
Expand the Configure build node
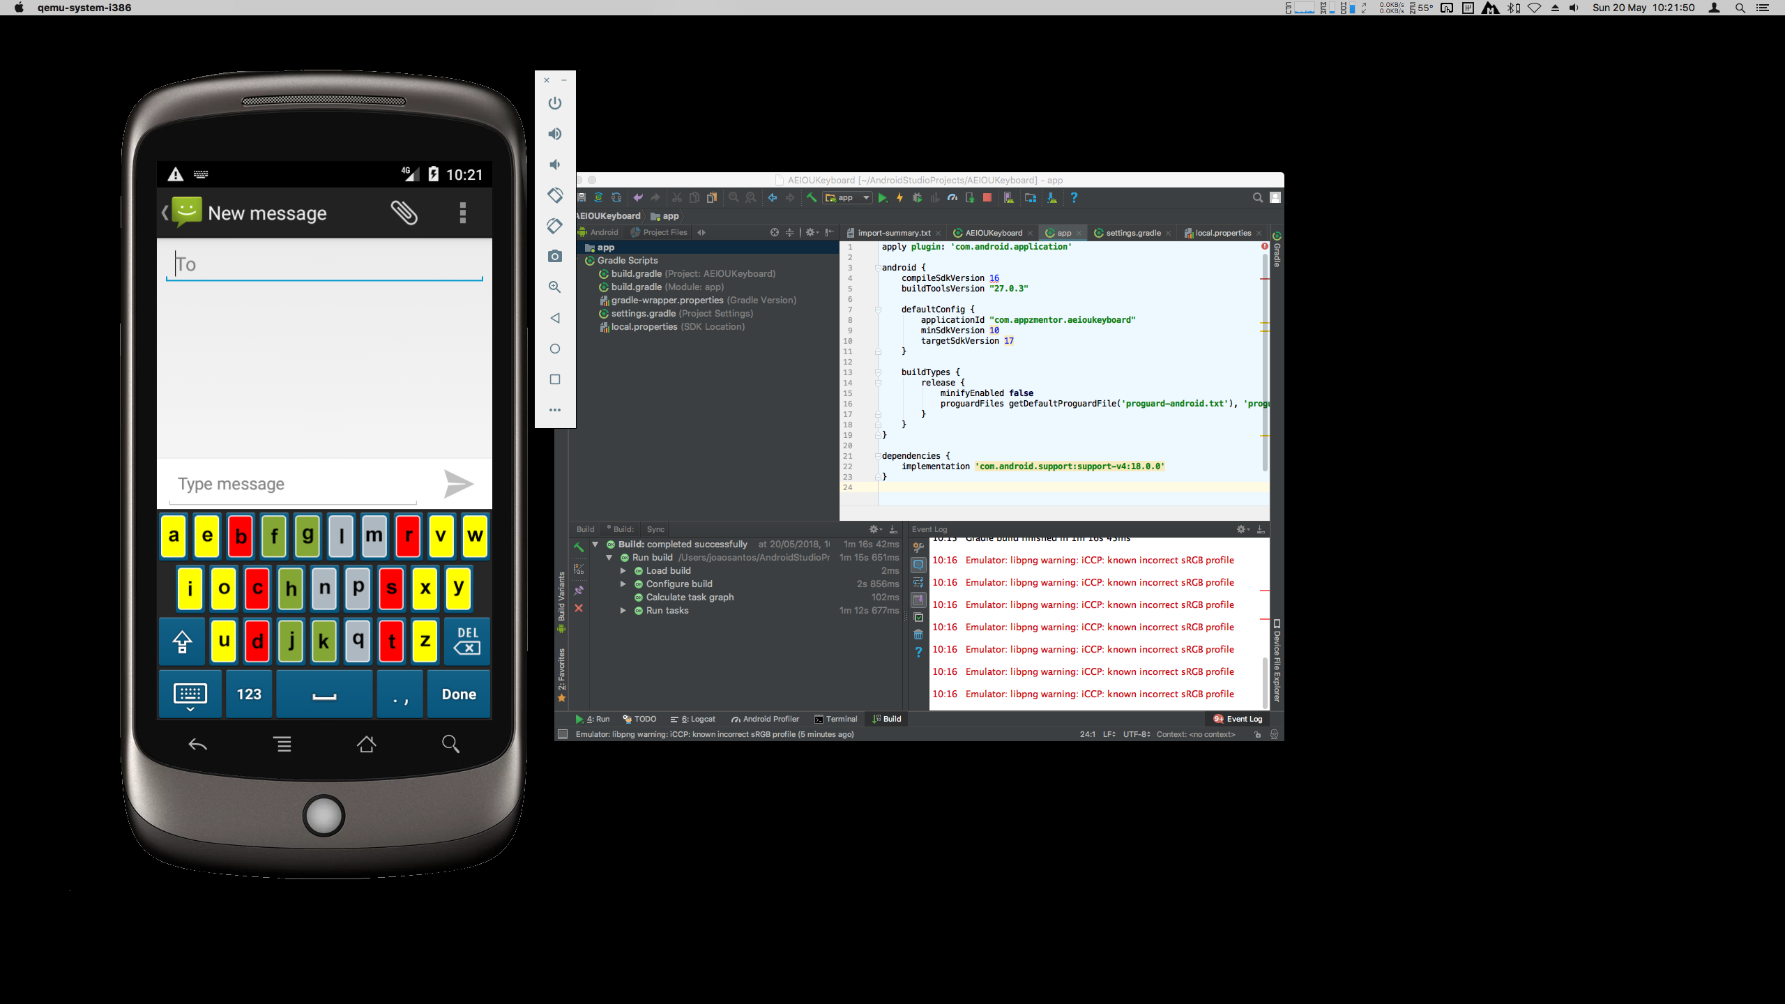(623, 584)
